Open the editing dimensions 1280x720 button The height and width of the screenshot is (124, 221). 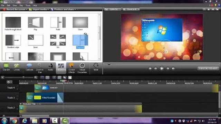(x=113, y=9)
